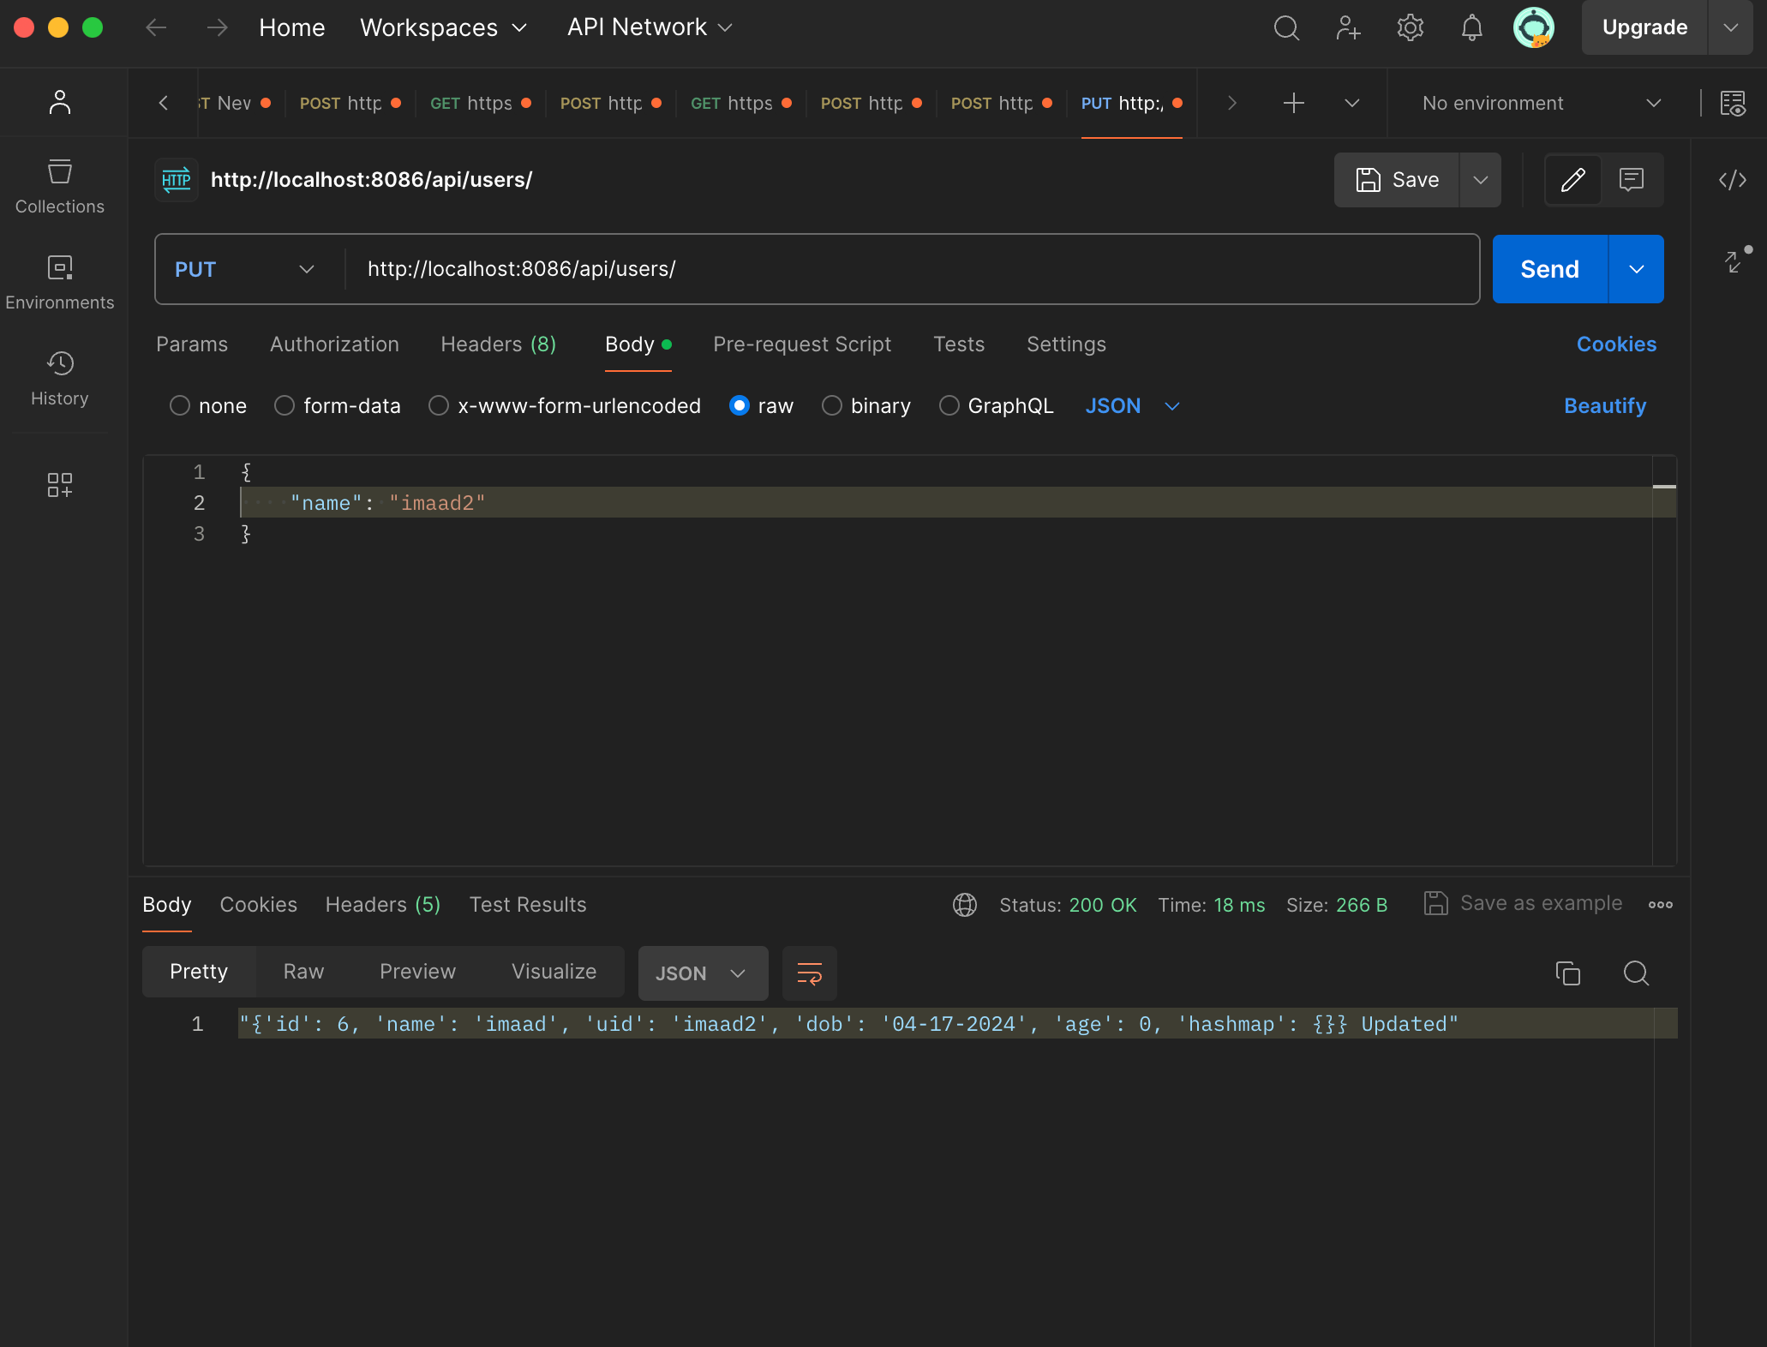Click the request URL input field
The width and height of the screenshot is (1767, 1347).
912,269
